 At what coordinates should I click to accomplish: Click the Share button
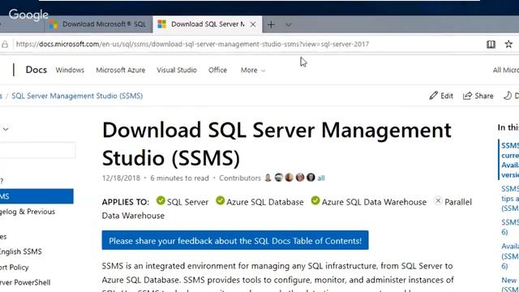[x=478, y=96]
